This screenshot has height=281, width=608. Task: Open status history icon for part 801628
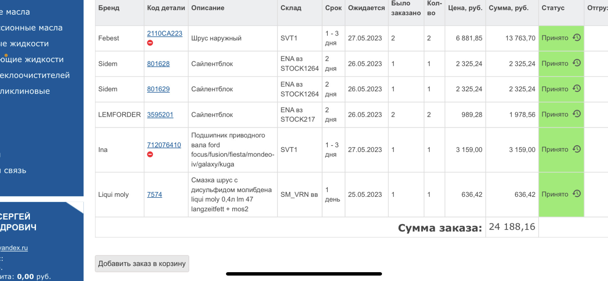[577, 63]
